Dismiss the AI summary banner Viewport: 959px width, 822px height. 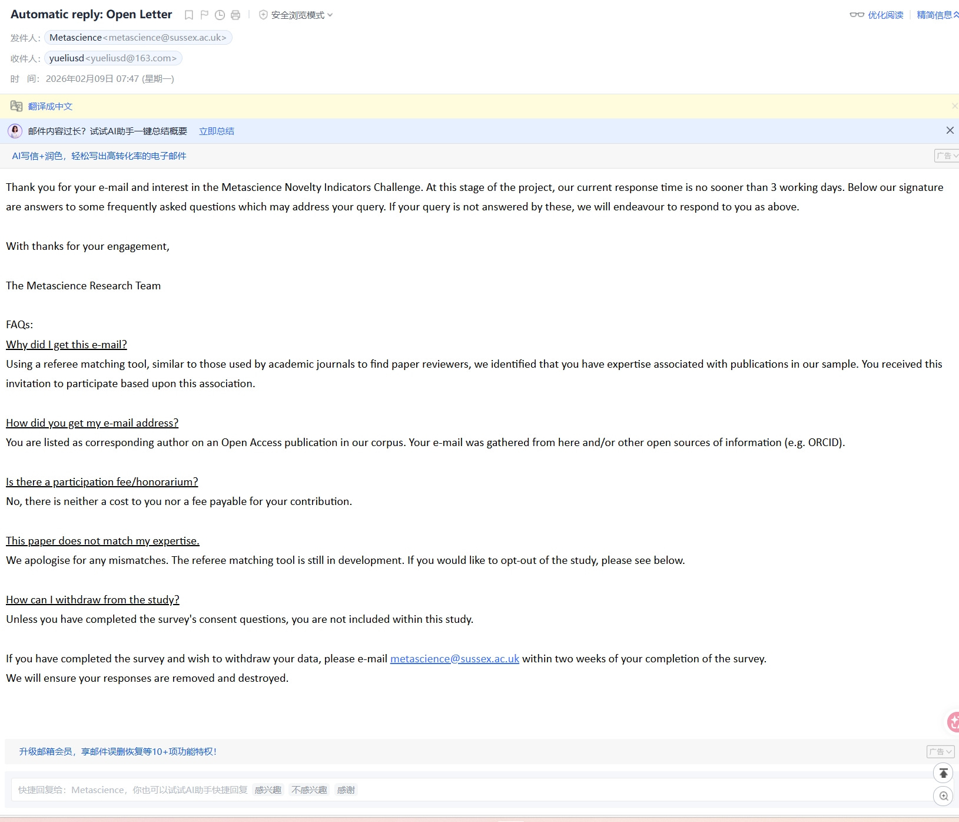tap(950, 130)
